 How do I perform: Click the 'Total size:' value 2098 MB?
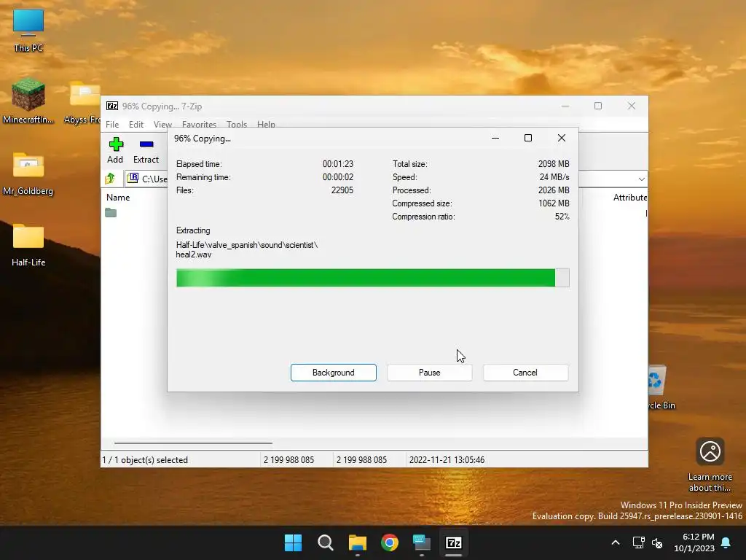(554, 164)
